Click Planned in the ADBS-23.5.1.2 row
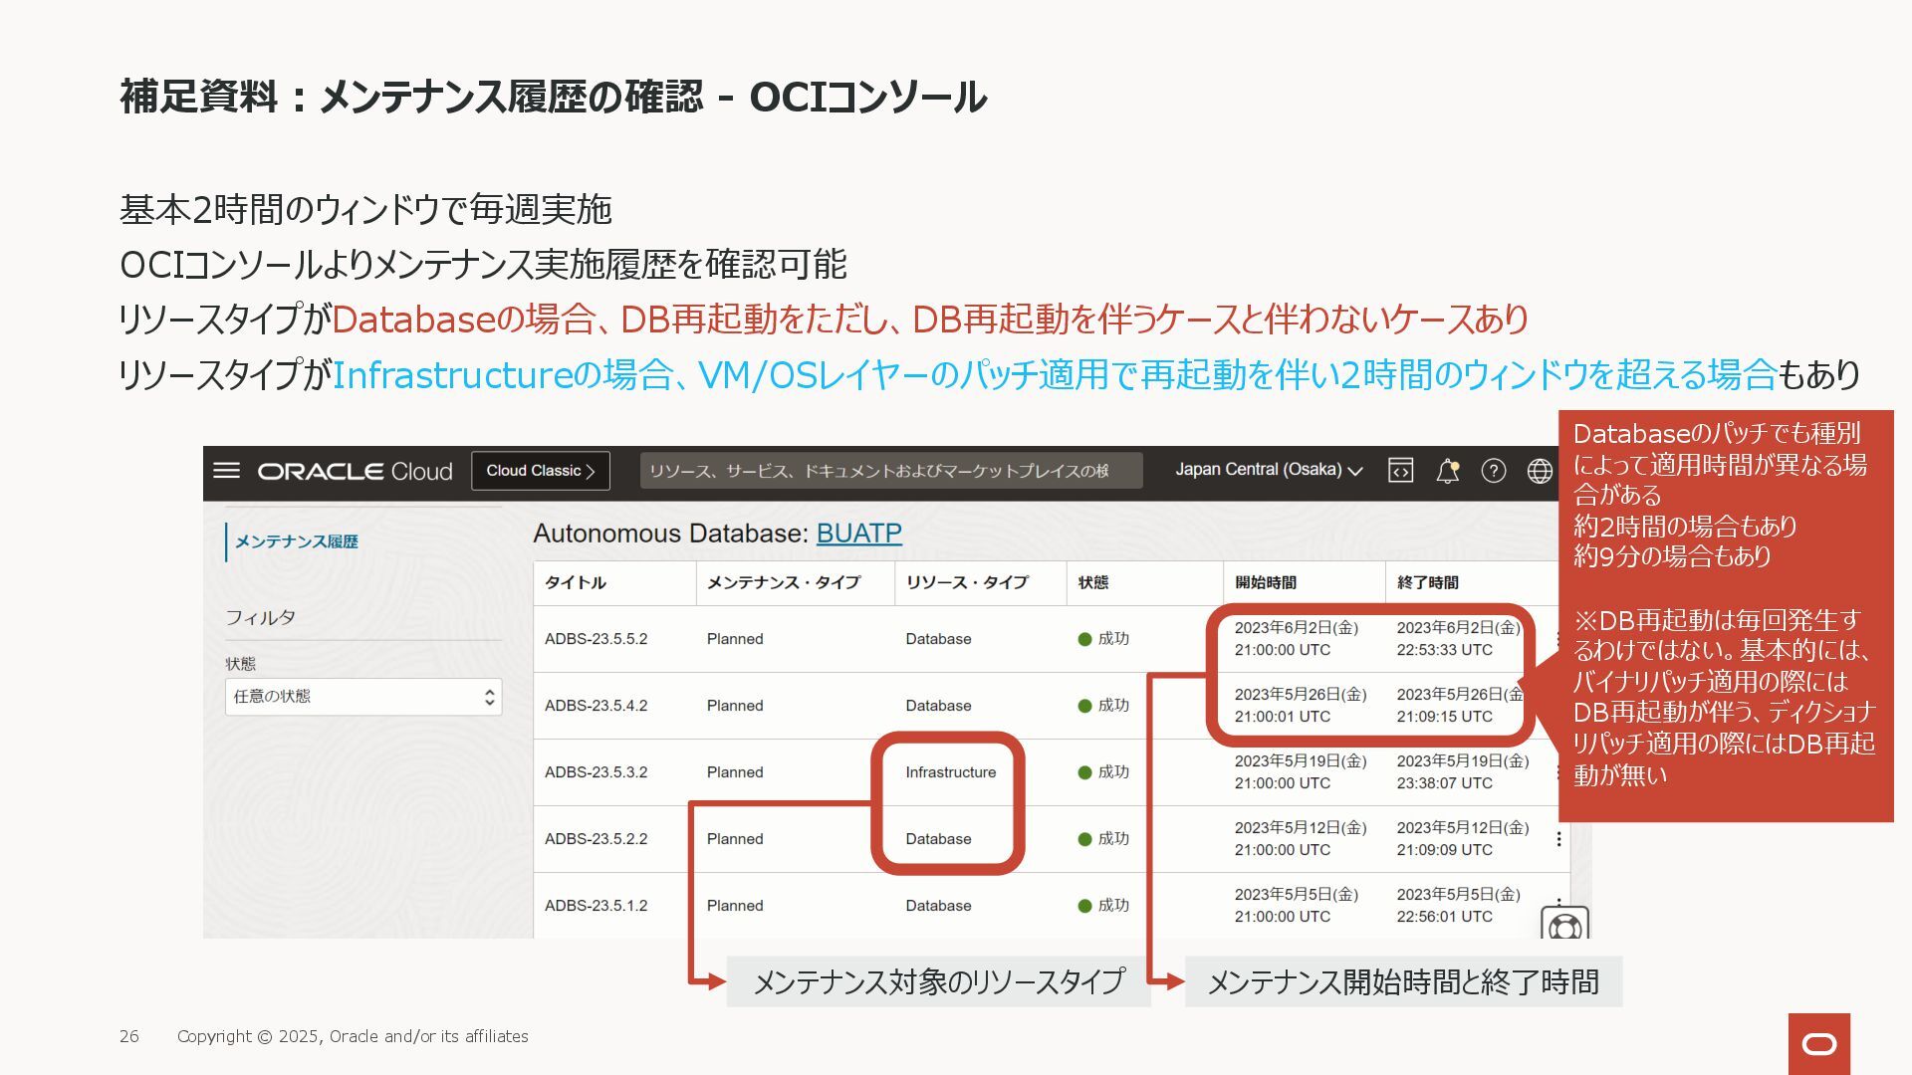Viewport: 1912px width, 1075px height. tap(735, 906)
